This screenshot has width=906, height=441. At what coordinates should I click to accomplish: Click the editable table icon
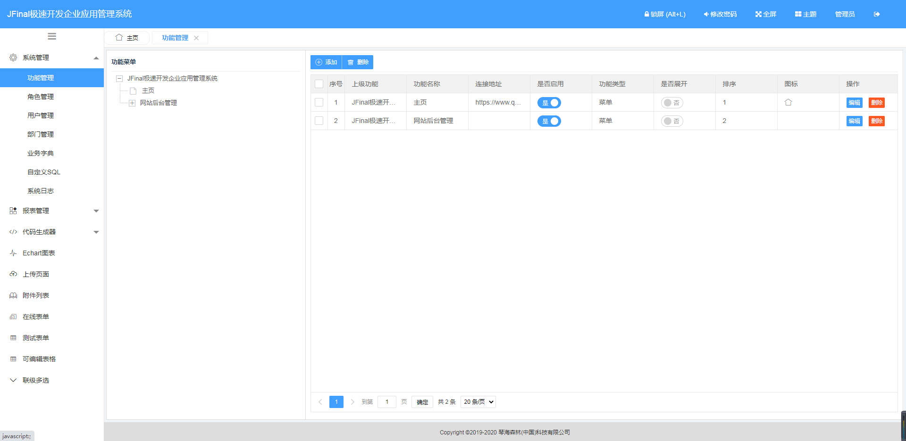(x=13, y=359)
